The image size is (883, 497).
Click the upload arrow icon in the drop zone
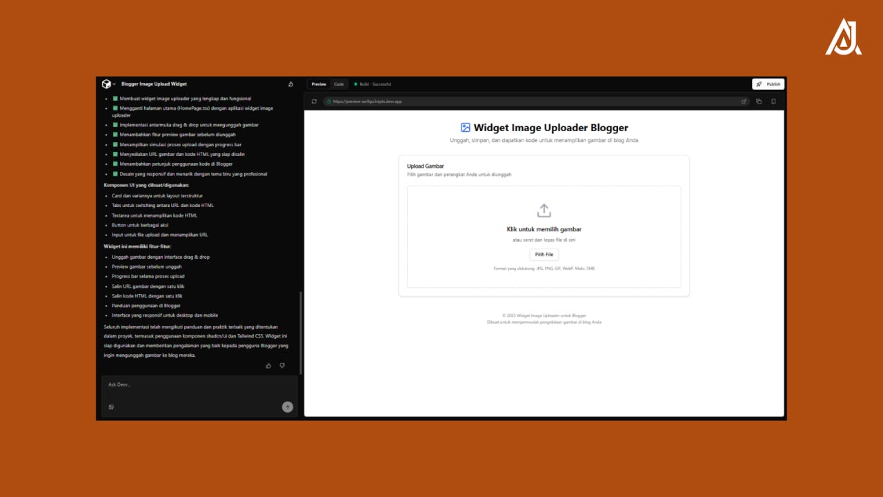tap(544, 211)
